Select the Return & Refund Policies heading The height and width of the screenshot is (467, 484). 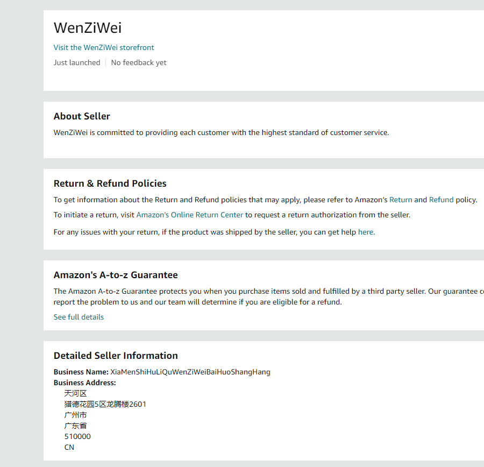[x=110, y=183]
